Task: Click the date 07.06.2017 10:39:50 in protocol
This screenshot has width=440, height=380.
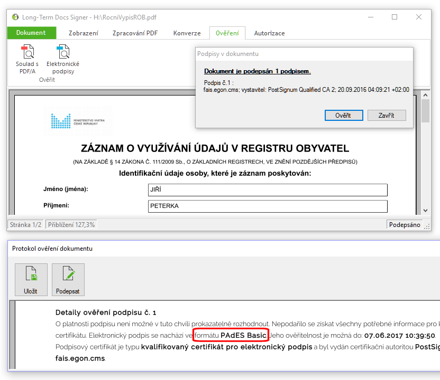Action: point(400,336)
